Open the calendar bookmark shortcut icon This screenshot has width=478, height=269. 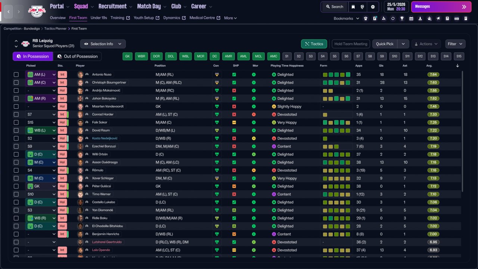tap(411, 18)
